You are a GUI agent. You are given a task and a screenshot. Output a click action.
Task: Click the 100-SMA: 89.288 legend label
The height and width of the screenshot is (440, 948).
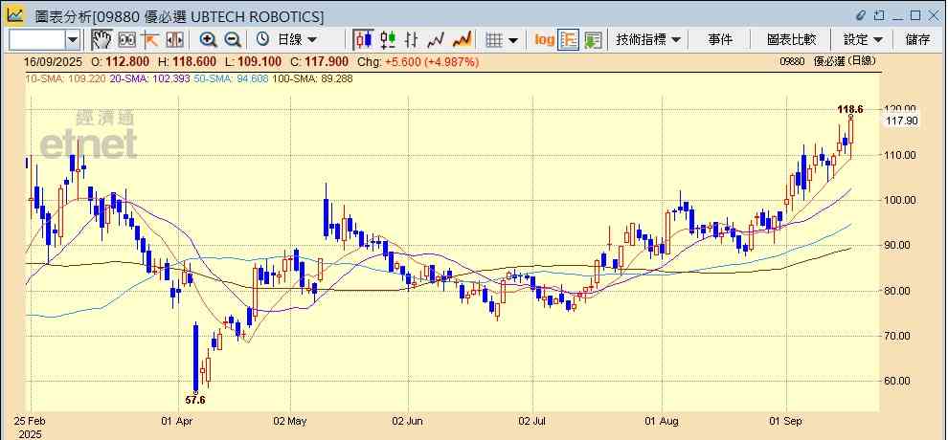click(313, 78)
